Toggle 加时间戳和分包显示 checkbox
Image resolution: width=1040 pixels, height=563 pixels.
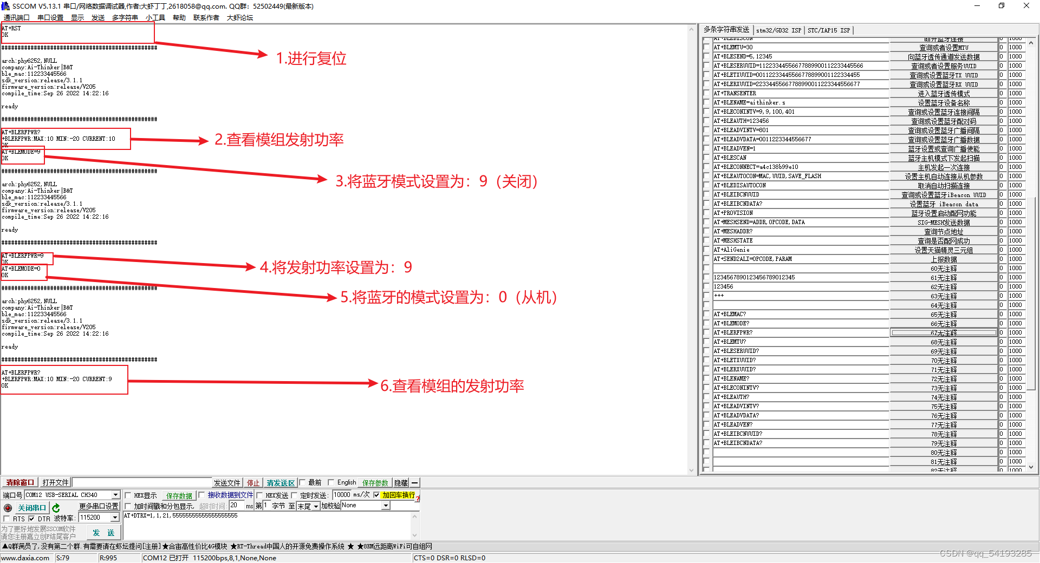point(128,506)
